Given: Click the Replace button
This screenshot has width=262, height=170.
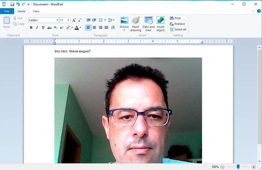Looking at the screenshot, I should [x=177, y=24].
